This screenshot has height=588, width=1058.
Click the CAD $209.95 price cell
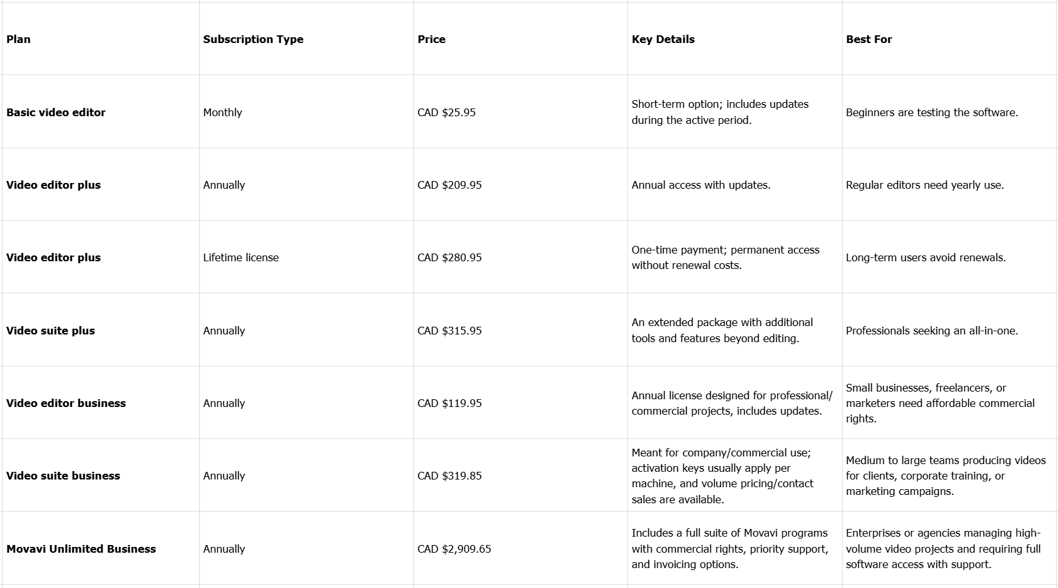click(449, 185)
